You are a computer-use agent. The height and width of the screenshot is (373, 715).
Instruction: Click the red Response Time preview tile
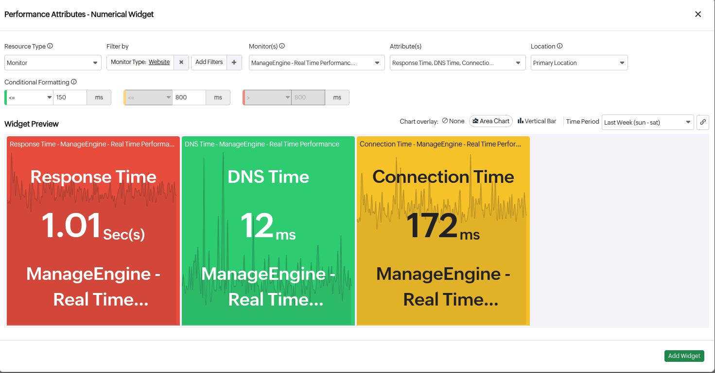tap(93, 230)
